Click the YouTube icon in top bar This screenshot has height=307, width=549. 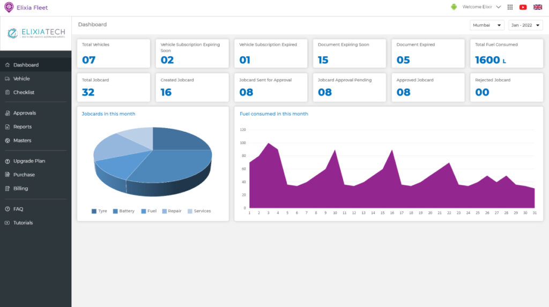(x=523, y=7)
